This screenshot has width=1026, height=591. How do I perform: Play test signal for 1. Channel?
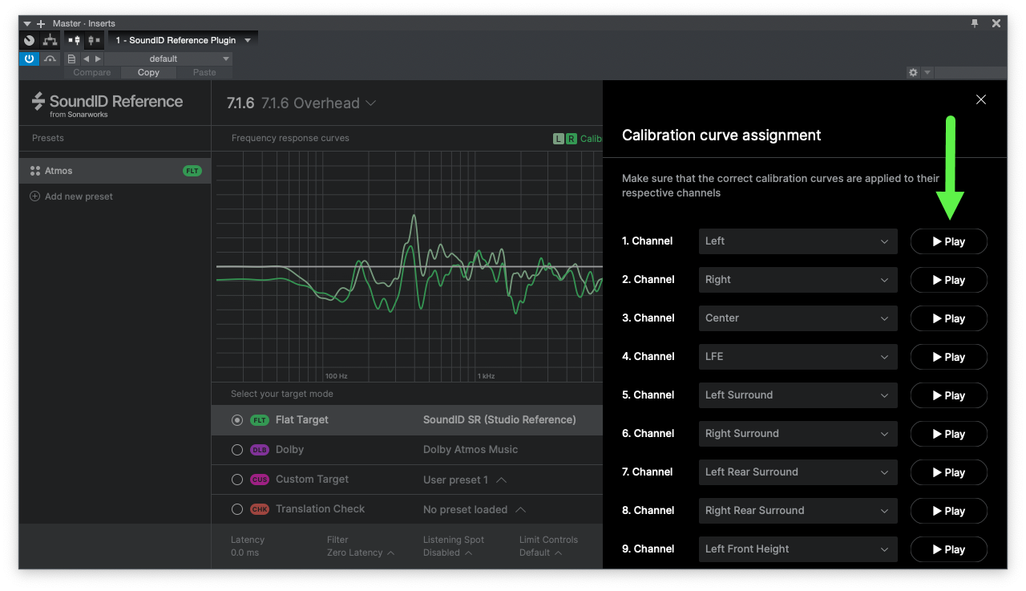(x=948, y=241)
